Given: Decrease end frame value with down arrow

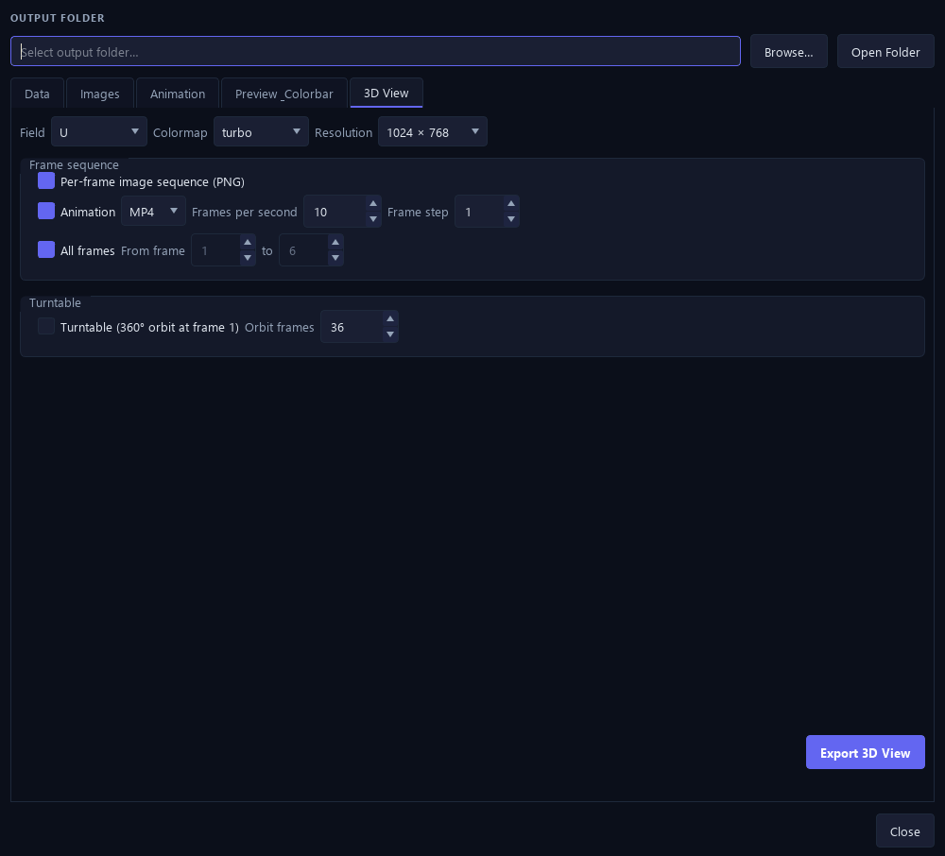Looking at the screenshot, I should click(335, 258).
